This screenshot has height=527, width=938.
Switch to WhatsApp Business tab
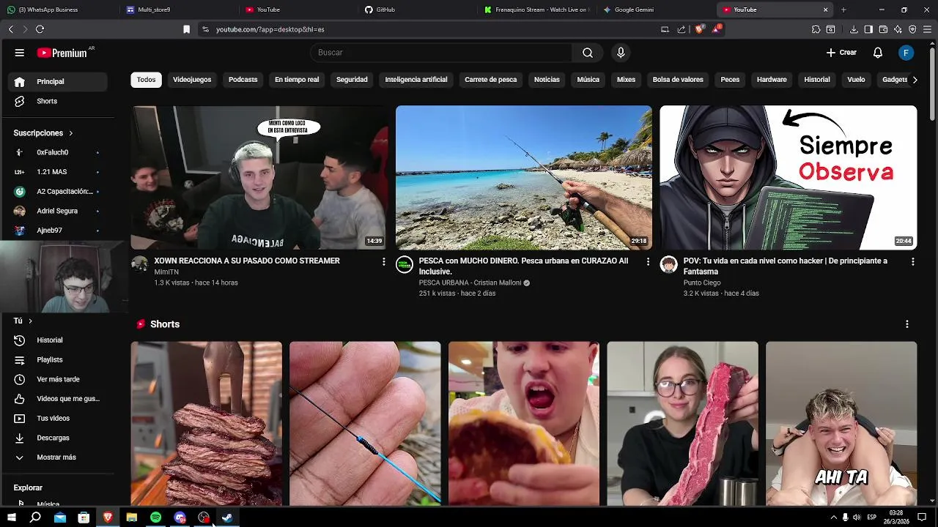[59, 10]
